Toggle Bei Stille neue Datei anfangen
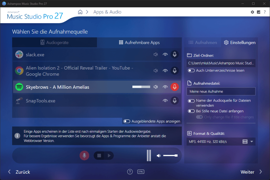 tap(191, 111)
